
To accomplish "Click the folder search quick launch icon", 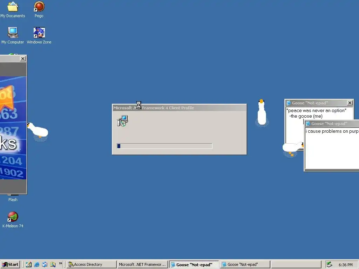I will [x=53, y=264].
